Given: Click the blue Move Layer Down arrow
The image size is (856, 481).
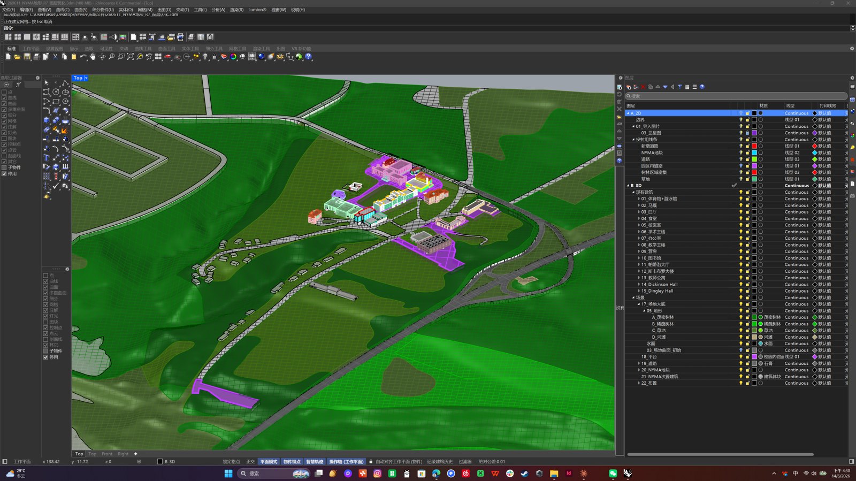Looking at the screenshot, I should point(665,87).
